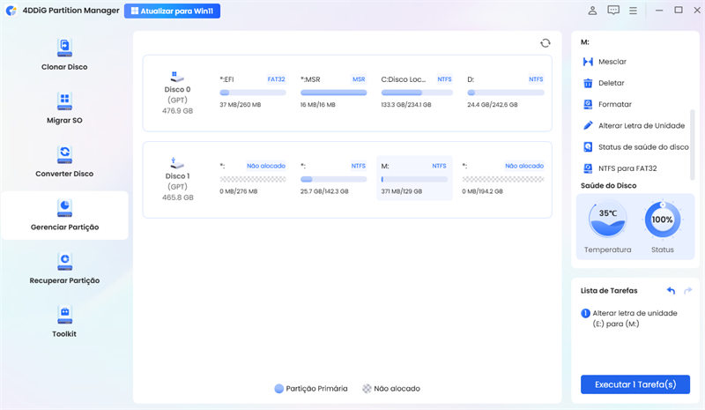The image size is (705, 410).
Task: Select the C: Disco Local partition bar
Action: [x=413, y=93]
